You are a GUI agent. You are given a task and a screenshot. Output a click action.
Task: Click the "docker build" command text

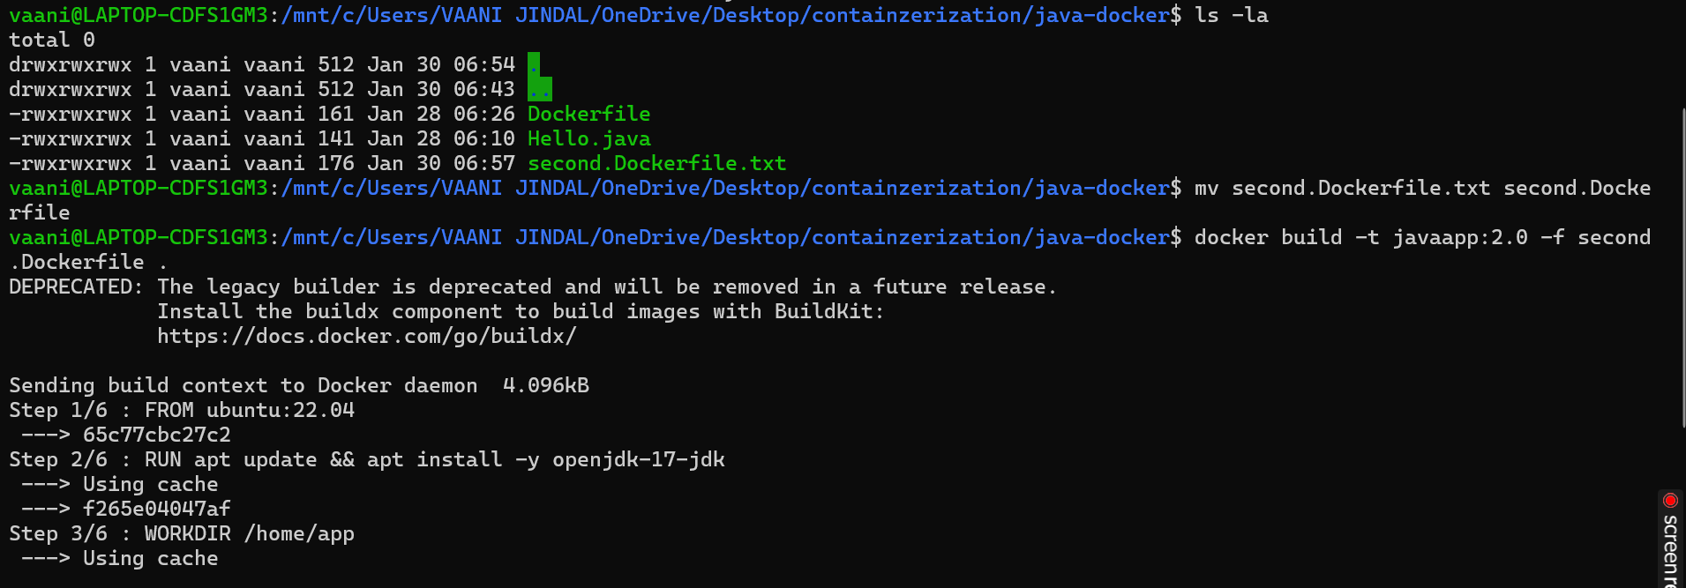[x=1268, y=237]
